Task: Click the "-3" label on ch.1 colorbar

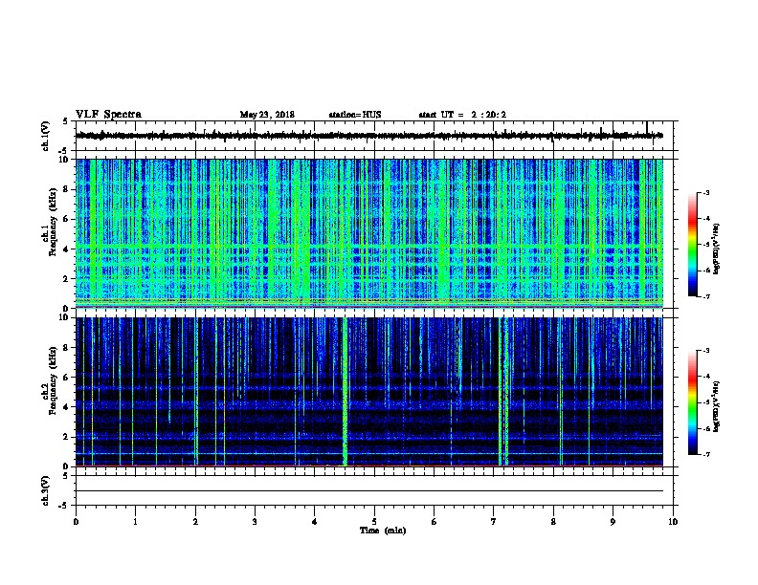Action: coord(705,193)
